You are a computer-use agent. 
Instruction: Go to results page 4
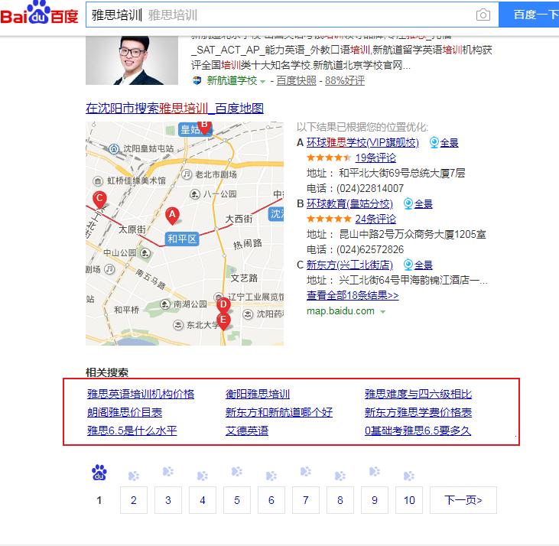tap(203, 500)
